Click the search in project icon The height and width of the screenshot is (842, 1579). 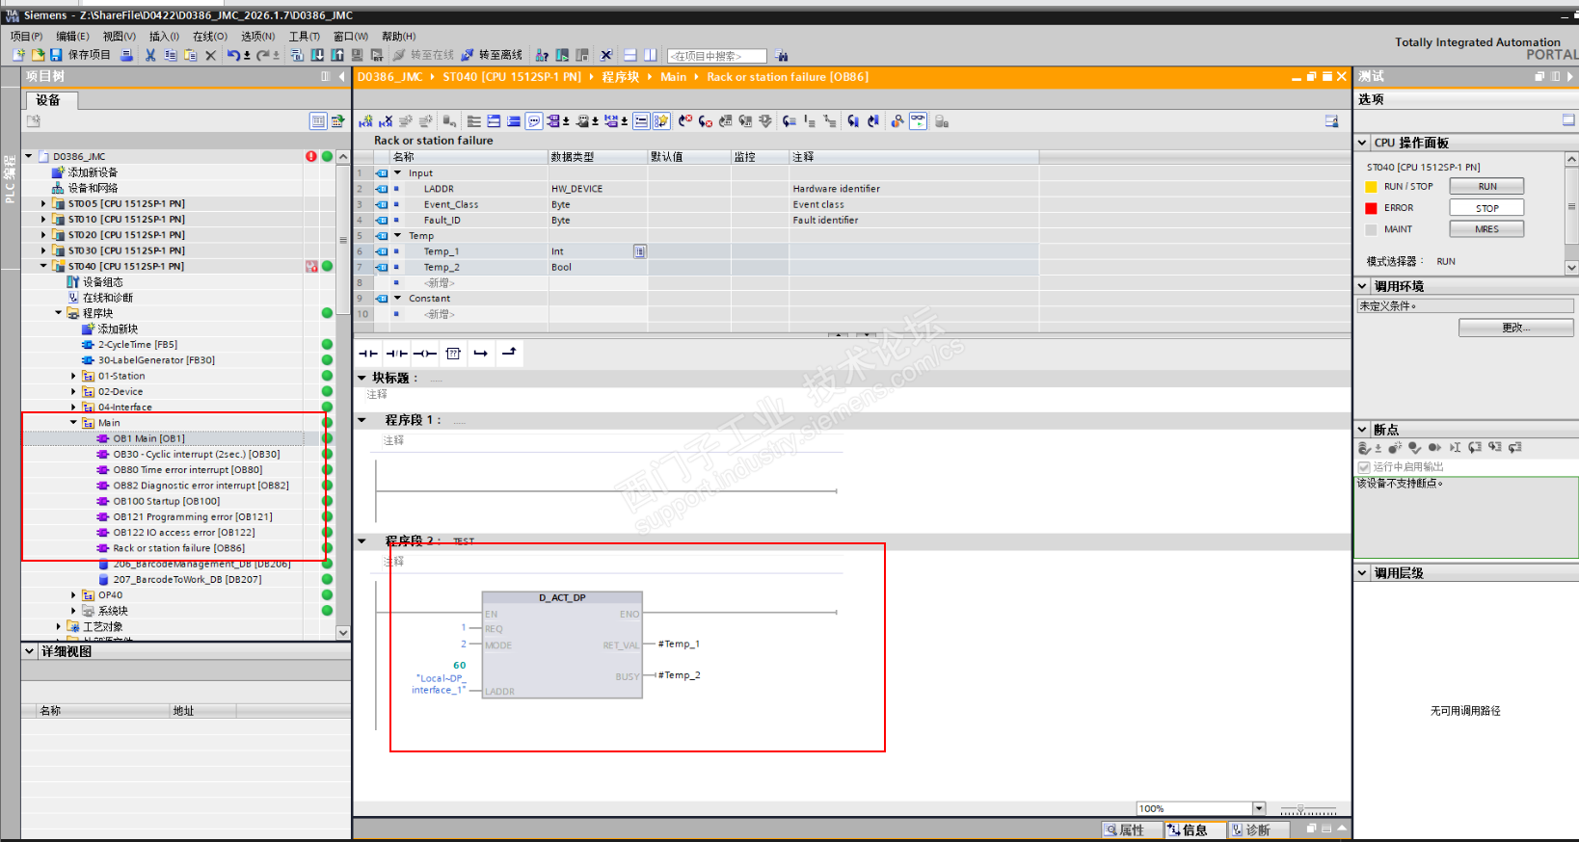(x=782, y=56)
